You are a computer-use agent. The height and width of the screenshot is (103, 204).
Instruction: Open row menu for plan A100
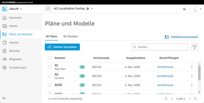coord(192,85)
